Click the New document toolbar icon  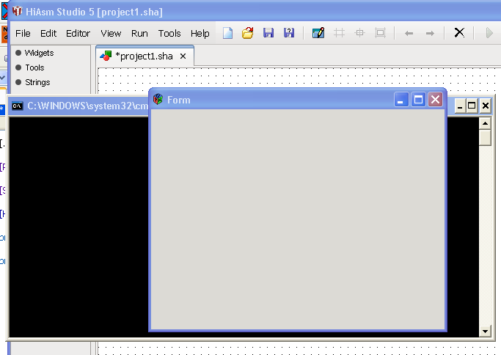[x=228, y=33]
